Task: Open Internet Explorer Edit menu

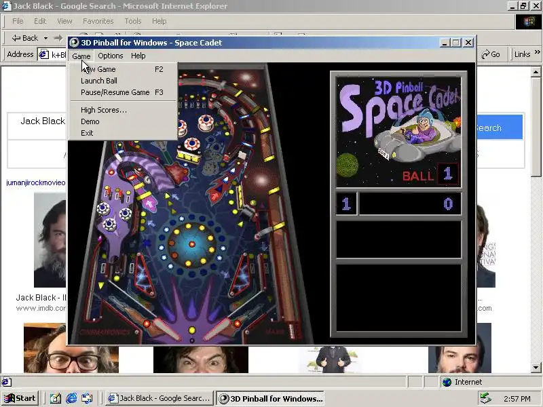Action: click(x=40, y=21)
